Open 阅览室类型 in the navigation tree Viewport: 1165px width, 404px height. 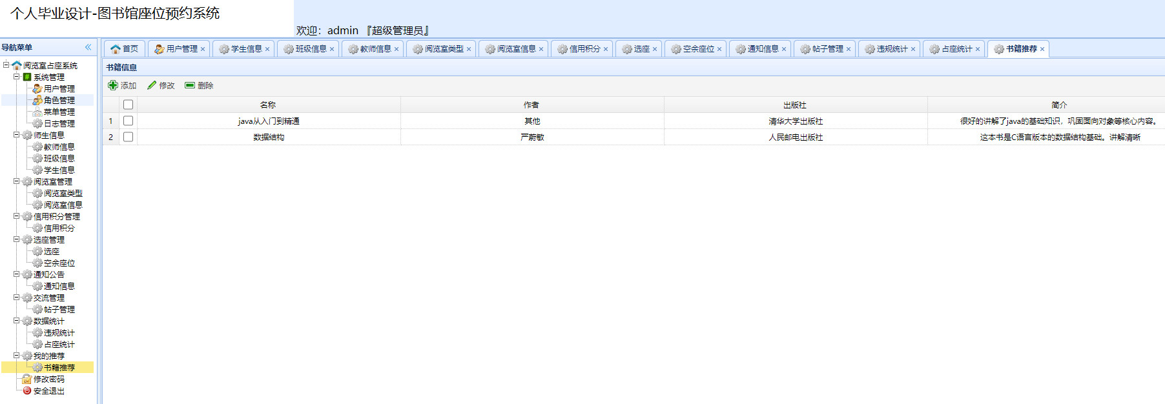click(63, 193)
